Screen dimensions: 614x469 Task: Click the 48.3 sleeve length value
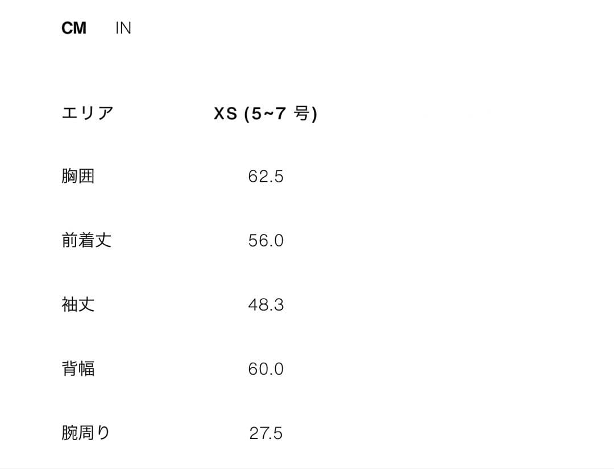tap(265, 304)
